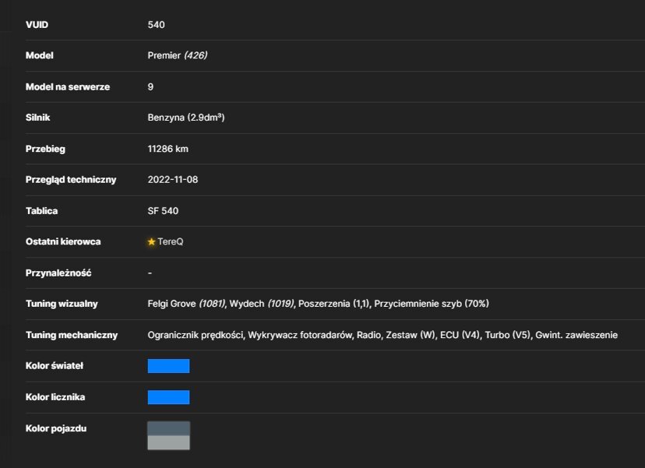The image size is (645, 468).
Task: Click the Benzyna (2.9dm³) engine value
Action: click(x=186, y=118)
